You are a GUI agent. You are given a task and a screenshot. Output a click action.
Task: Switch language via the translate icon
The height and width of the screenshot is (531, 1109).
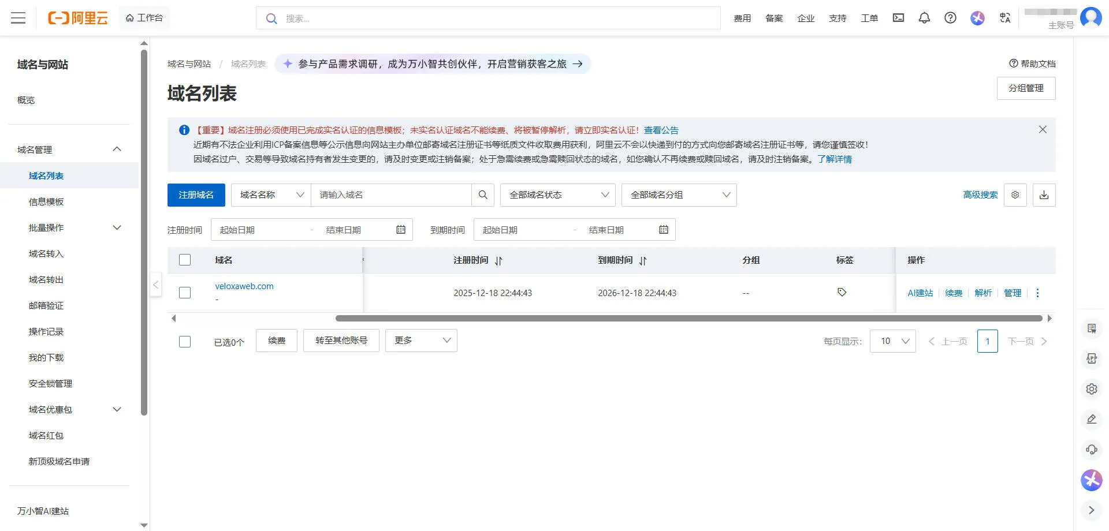[x=1004, y=18]
